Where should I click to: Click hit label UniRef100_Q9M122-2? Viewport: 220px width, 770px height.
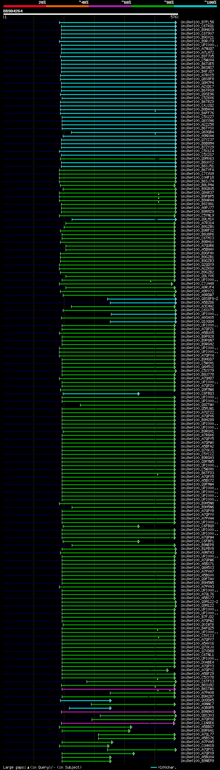point(199,602)
